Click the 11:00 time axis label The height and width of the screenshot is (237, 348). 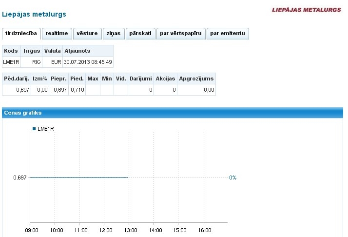(x=81, y=230)
